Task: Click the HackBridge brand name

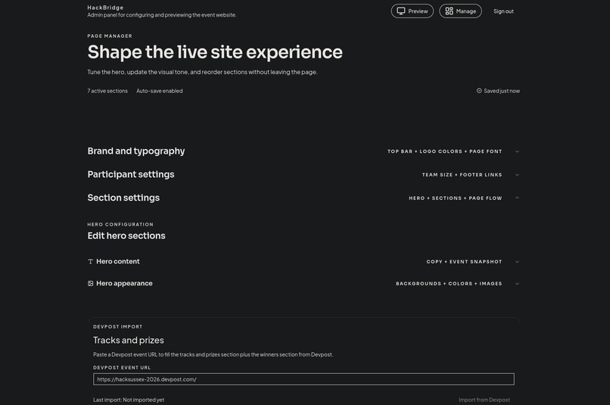Action: click(x=105, y=8)
